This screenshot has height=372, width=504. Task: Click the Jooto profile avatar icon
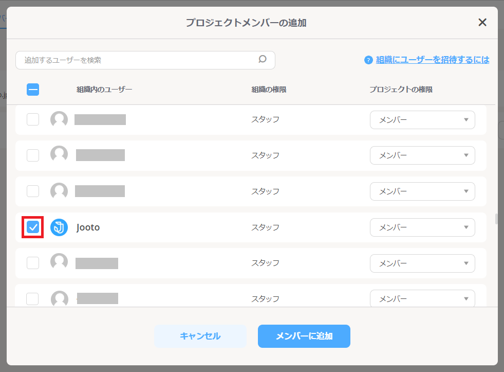(59, 227)
